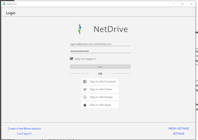The height and width of the screenshot is (140, 198).
Task: Click the password input field
Action: pyautogui.click(x=100, y=51)
